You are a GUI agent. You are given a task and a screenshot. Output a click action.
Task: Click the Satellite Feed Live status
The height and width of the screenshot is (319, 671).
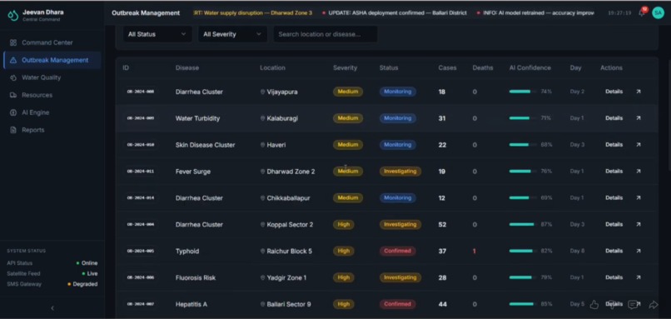[x=90, y=274]
